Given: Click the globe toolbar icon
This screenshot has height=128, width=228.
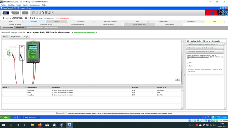Looking at the screenshot, I should coord(49,13).
